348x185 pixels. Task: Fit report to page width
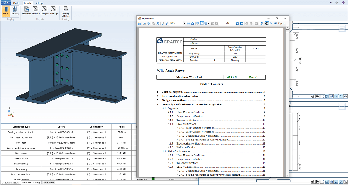pyautogui.click(x=188, y=23)
